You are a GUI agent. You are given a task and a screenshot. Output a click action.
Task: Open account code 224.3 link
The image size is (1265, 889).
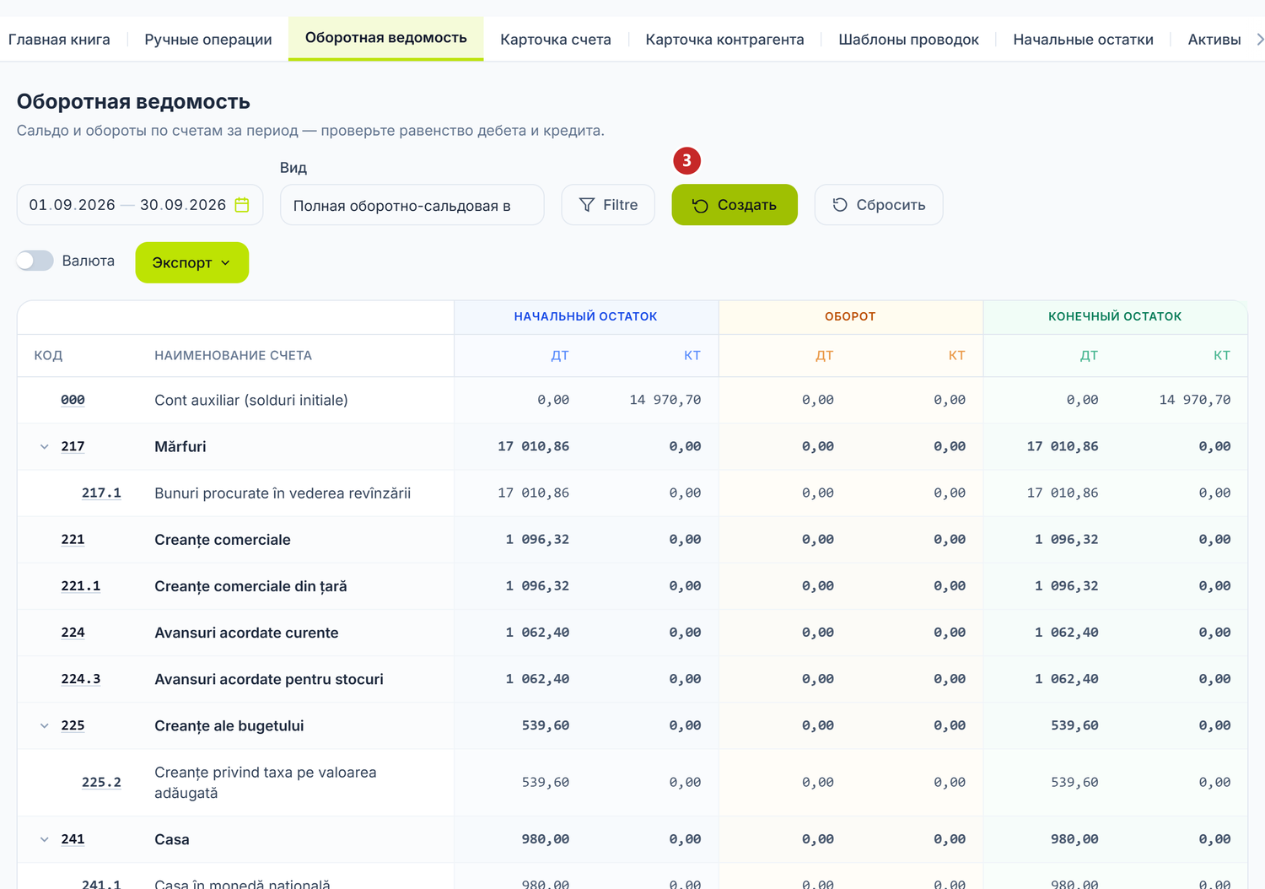pyautogui.click(x=81, y=678)
